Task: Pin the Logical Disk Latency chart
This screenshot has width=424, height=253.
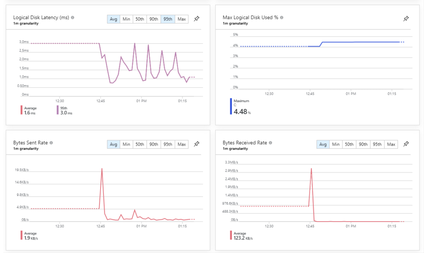Action: [x=197, y=19]
